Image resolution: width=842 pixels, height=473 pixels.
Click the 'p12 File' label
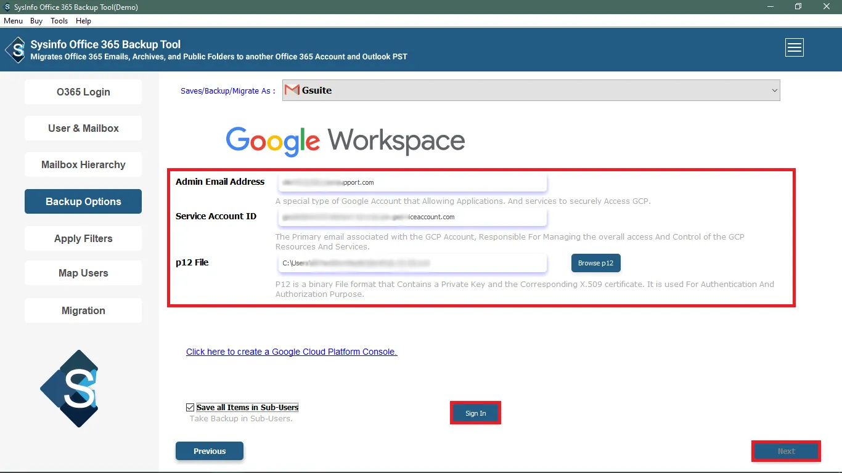point(192,262)
